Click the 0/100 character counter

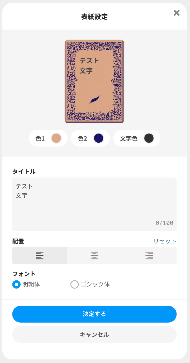[164, 223]
